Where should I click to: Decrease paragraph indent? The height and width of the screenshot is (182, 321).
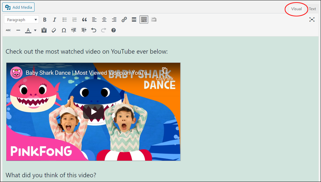(74, 30)
